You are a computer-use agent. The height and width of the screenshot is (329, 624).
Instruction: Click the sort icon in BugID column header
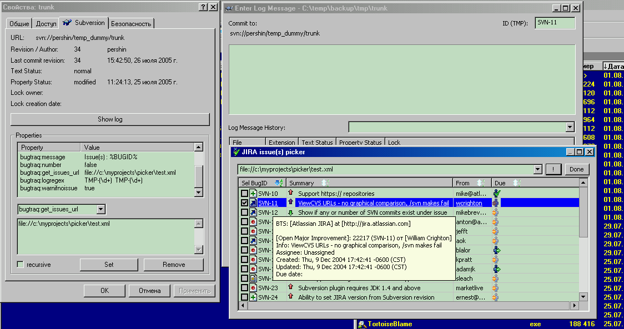tap(279, 183)
